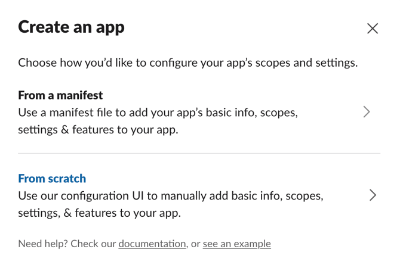
Task: Click 'settings, & features' line under scratch option
Action: [99, 213]
